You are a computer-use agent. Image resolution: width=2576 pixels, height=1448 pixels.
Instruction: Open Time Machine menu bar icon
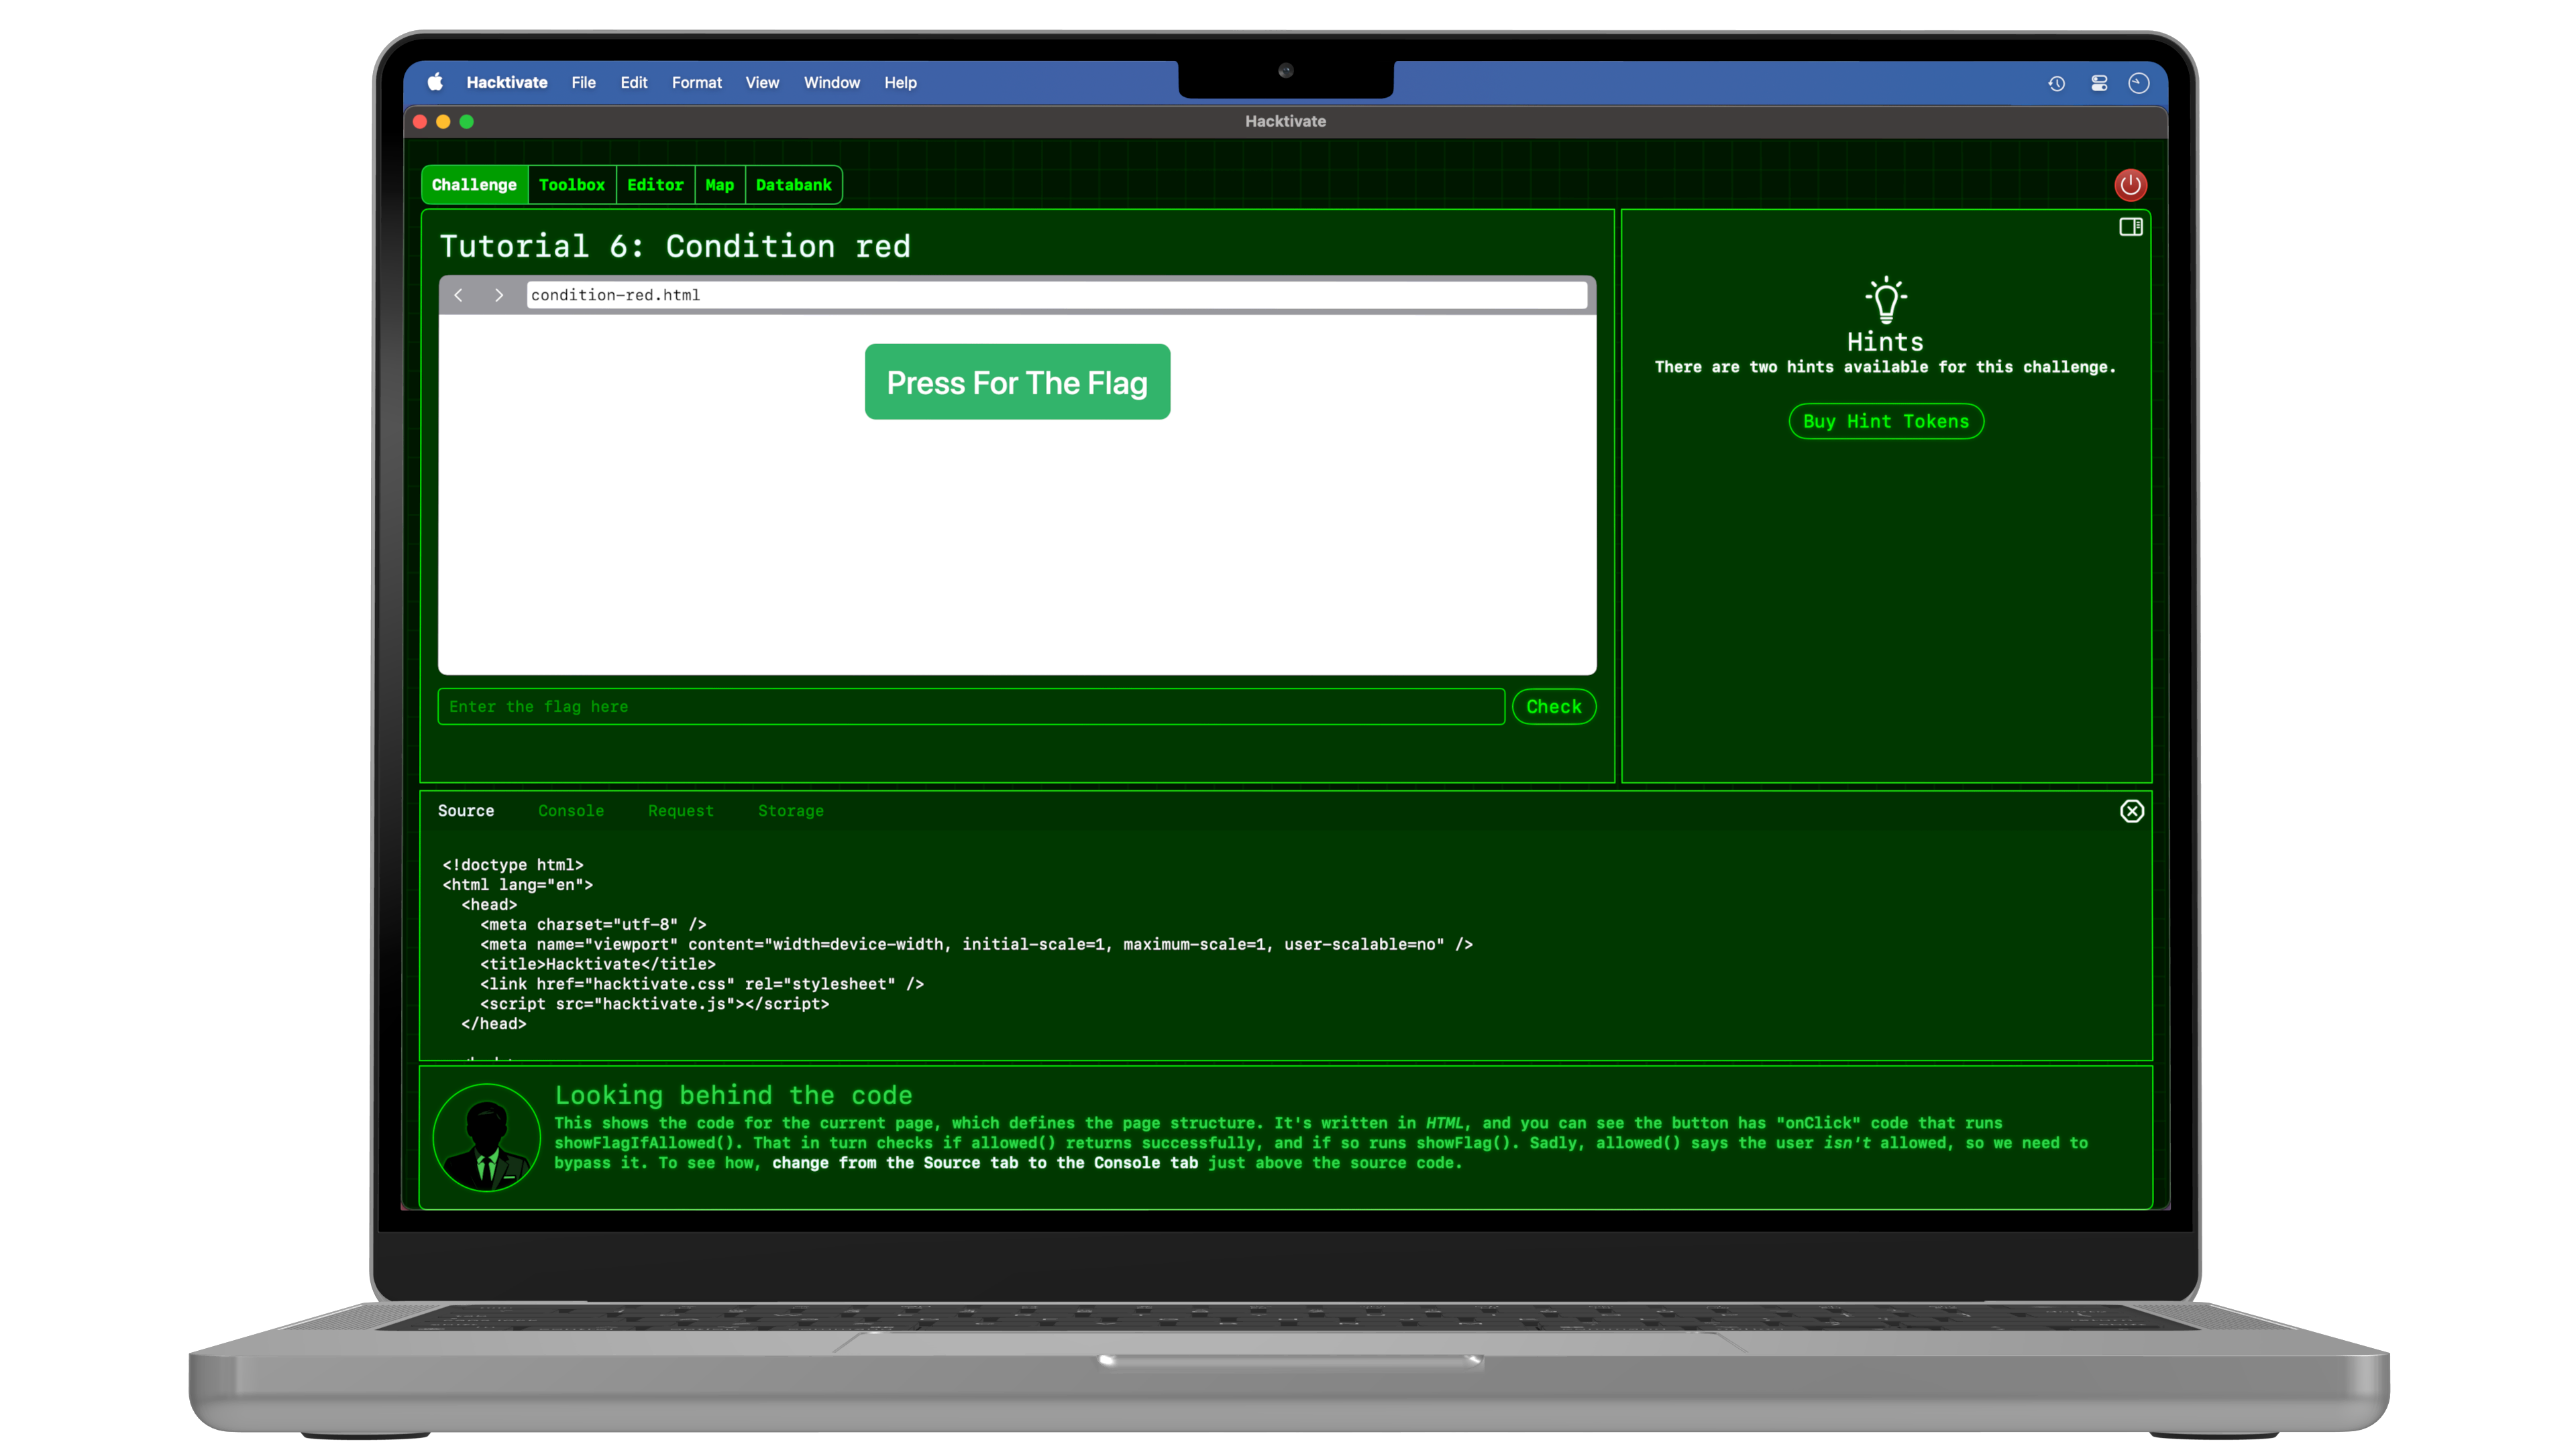click(x=2056, y=84)
